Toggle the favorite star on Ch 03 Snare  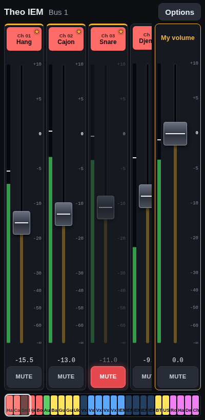pos(121,32)
